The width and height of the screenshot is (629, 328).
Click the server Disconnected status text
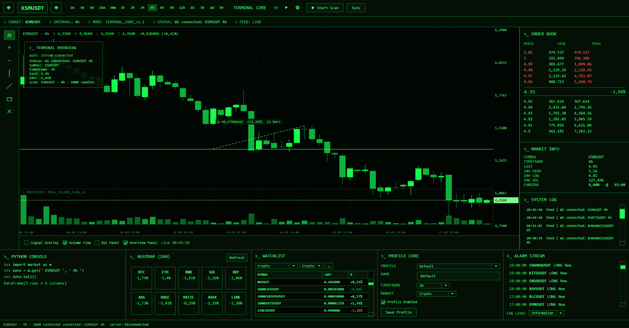(136, 324)
